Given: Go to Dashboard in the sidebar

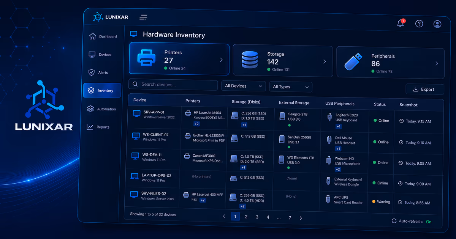Looking at the screenshot, I should pos(103,36).
